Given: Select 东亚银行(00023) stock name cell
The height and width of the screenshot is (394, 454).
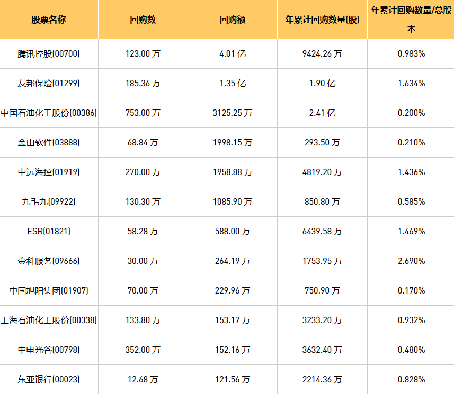Looking at the screenshot, I should (x=49, y=380).
